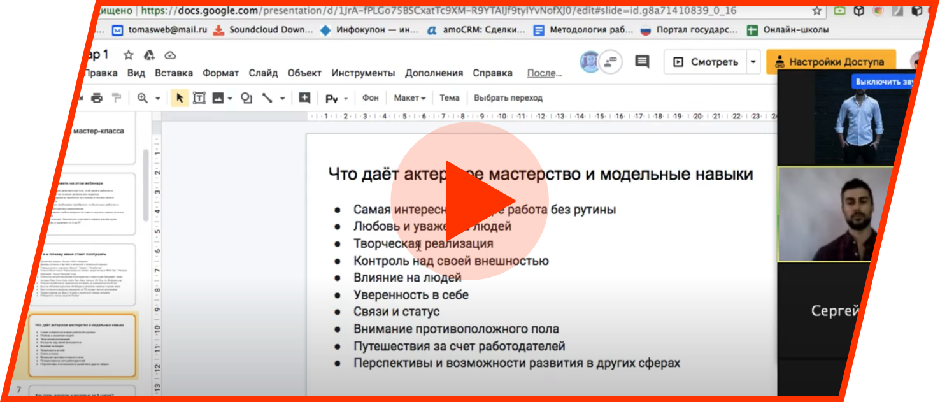940x402 pixels.
Task: Add a comment with the plus-comment icon
Action: 304,98
